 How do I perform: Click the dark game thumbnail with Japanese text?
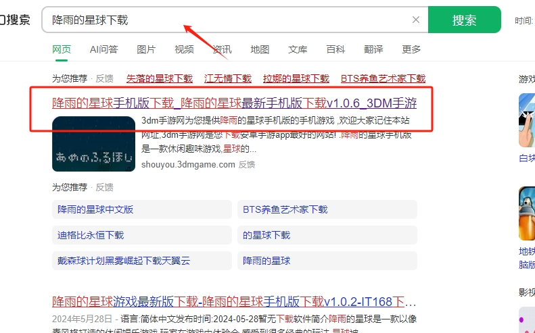(x=94, y=144)
